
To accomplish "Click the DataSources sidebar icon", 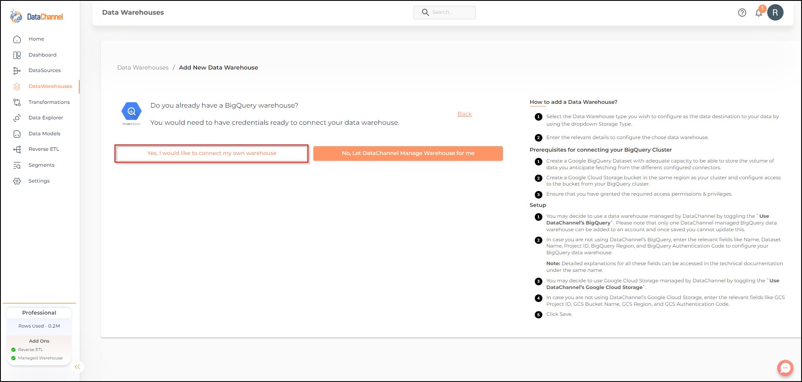I will [x=17, y=71].
